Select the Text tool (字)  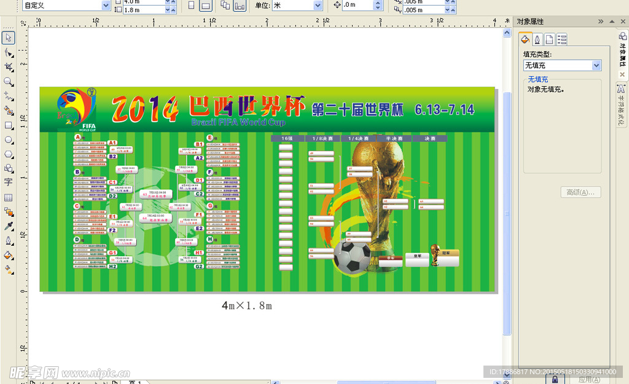click(8, 182)
